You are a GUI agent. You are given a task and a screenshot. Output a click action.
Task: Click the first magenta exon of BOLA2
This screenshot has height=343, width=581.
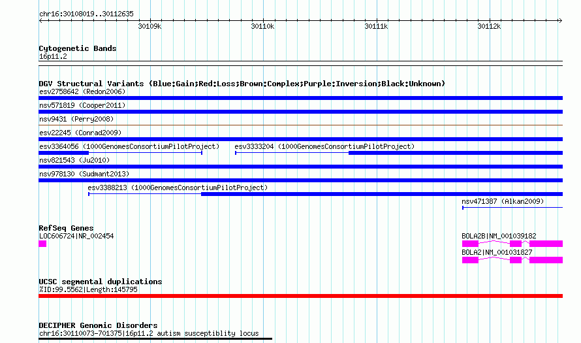[470, 260]
